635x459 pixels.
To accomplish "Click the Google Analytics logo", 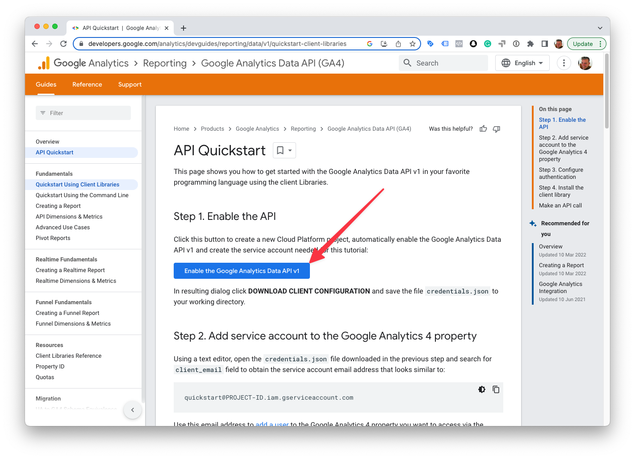I will tap(83, 63).
